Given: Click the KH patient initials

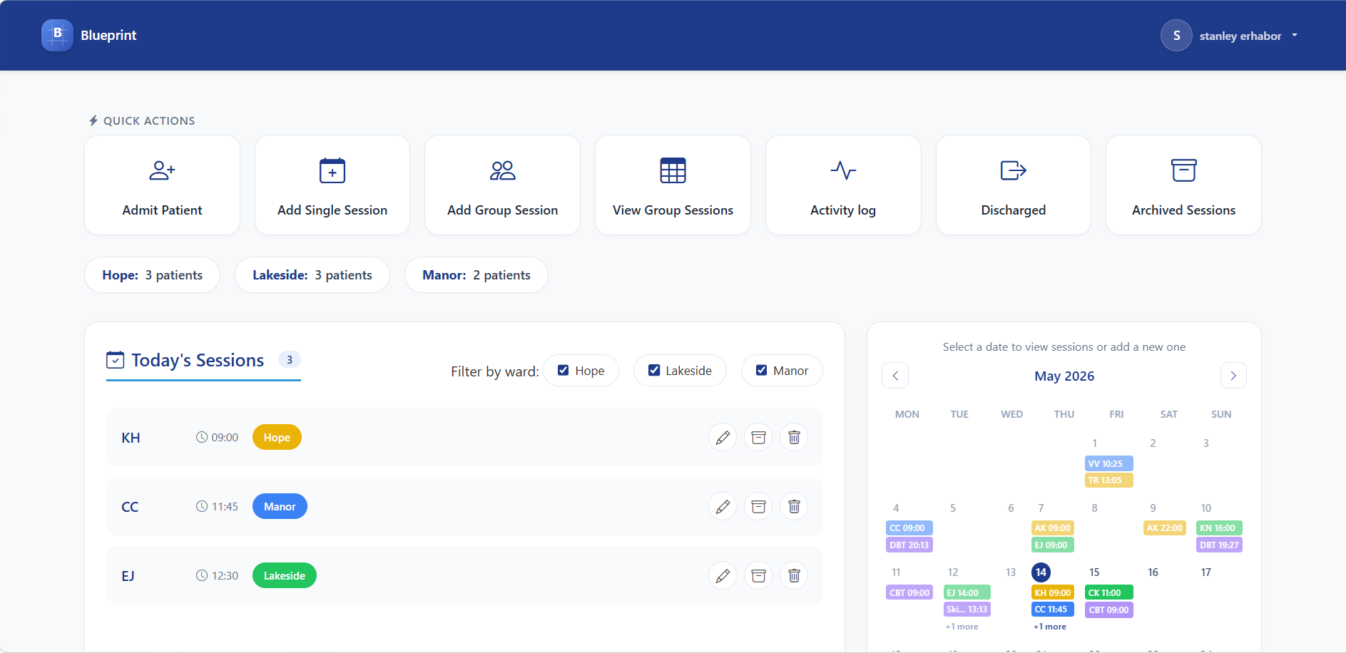Looking at the screenshot, I should point(131,438).
